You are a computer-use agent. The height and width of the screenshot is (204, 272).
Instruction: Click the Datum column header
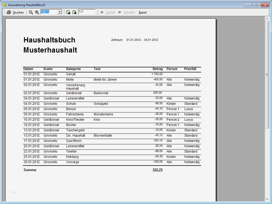[28, 69]
